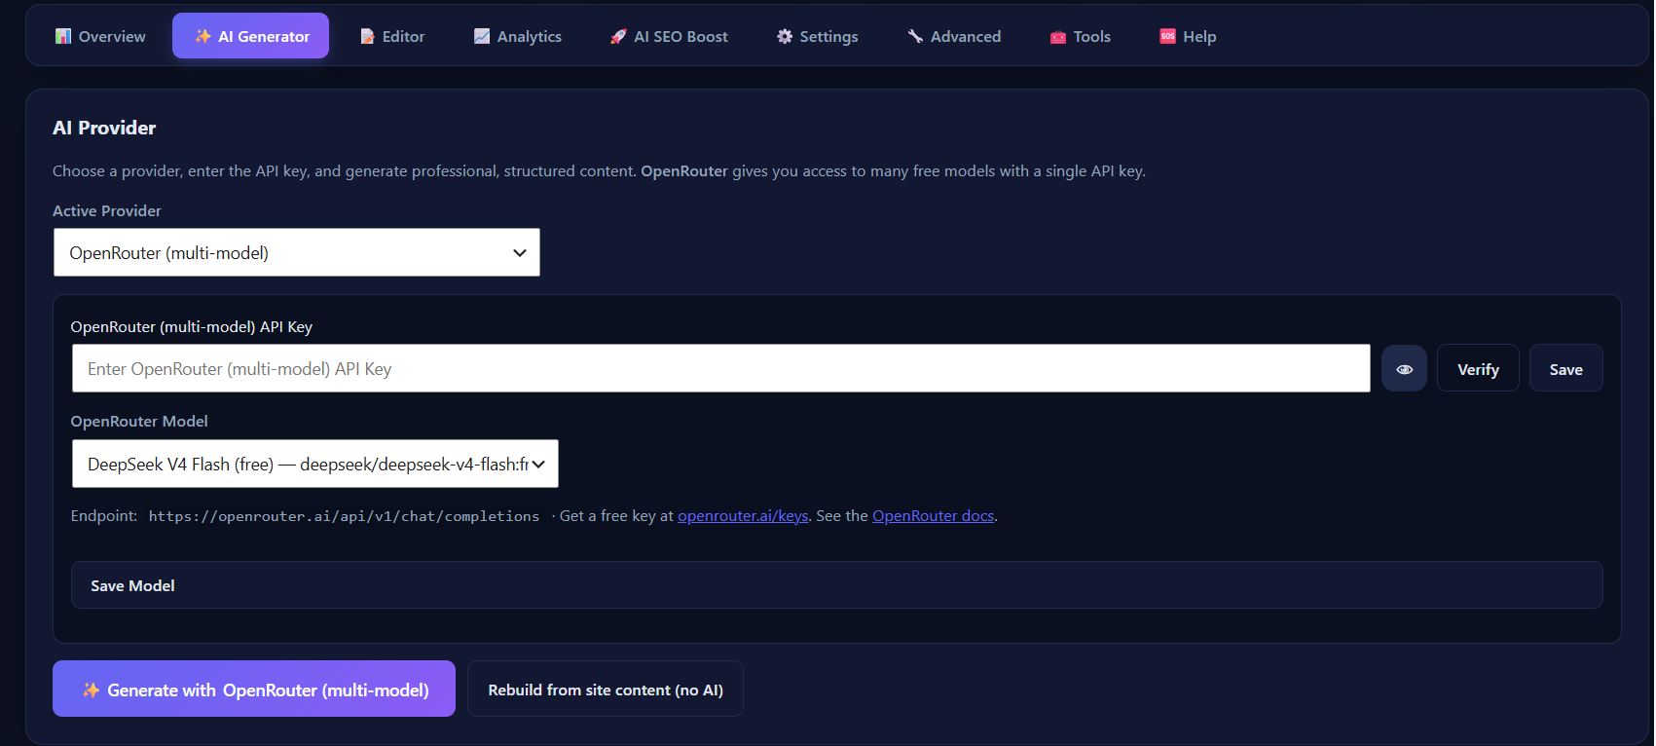Click the Advanced wrench icon
Image resolution: width=1656 pixels, height=746 pixels.
point(915,36)
